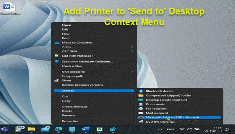
Task: Pick New in the context menu
Action: coord(66,34)
